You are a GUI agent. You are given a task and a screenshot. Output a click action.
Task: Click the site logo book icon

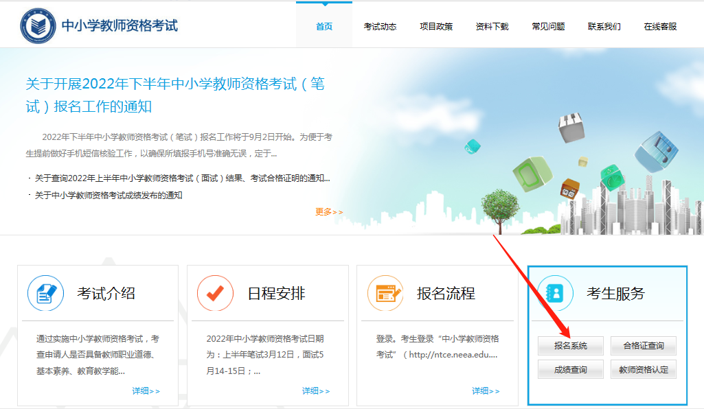[39, 23]
